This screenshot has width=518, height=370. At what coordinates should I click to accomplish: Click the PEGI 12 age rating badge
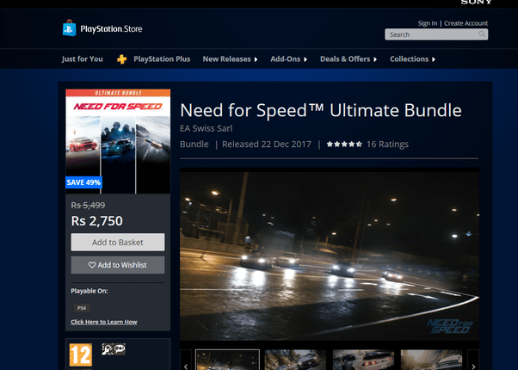81,355
